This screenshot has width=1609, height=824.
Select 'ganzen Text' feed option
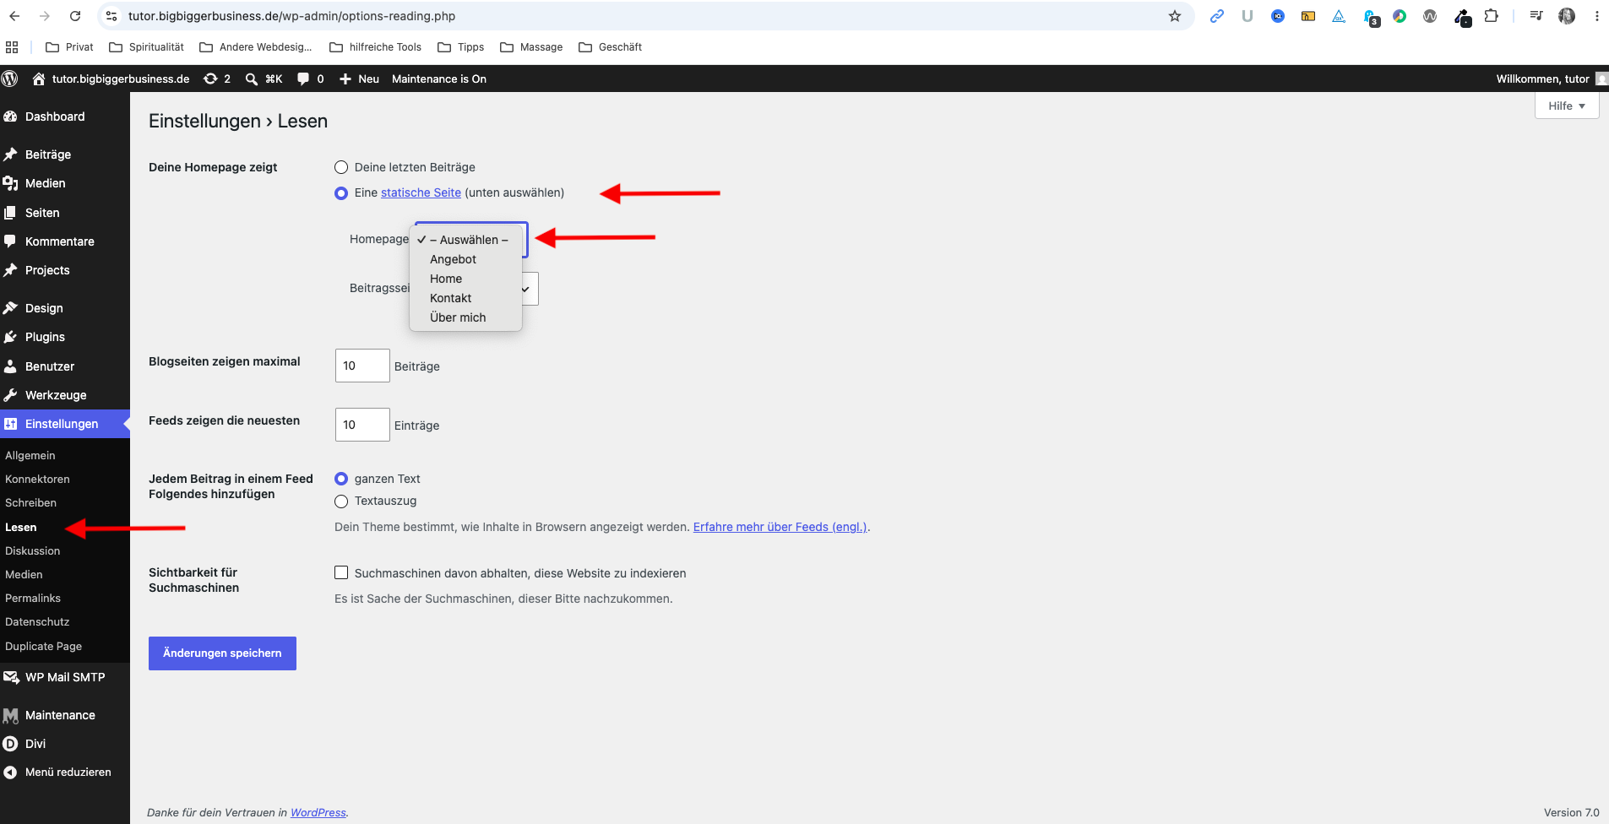click(x=341, y=479)
